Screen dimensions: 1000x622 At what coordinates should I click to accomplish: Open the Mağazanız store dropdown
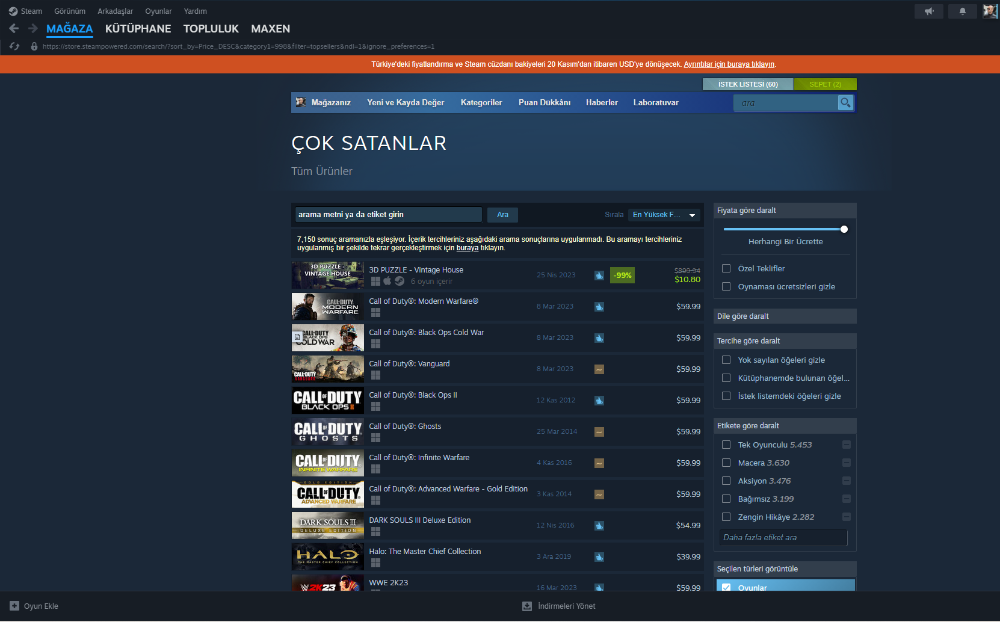click(x=331, y=103)
